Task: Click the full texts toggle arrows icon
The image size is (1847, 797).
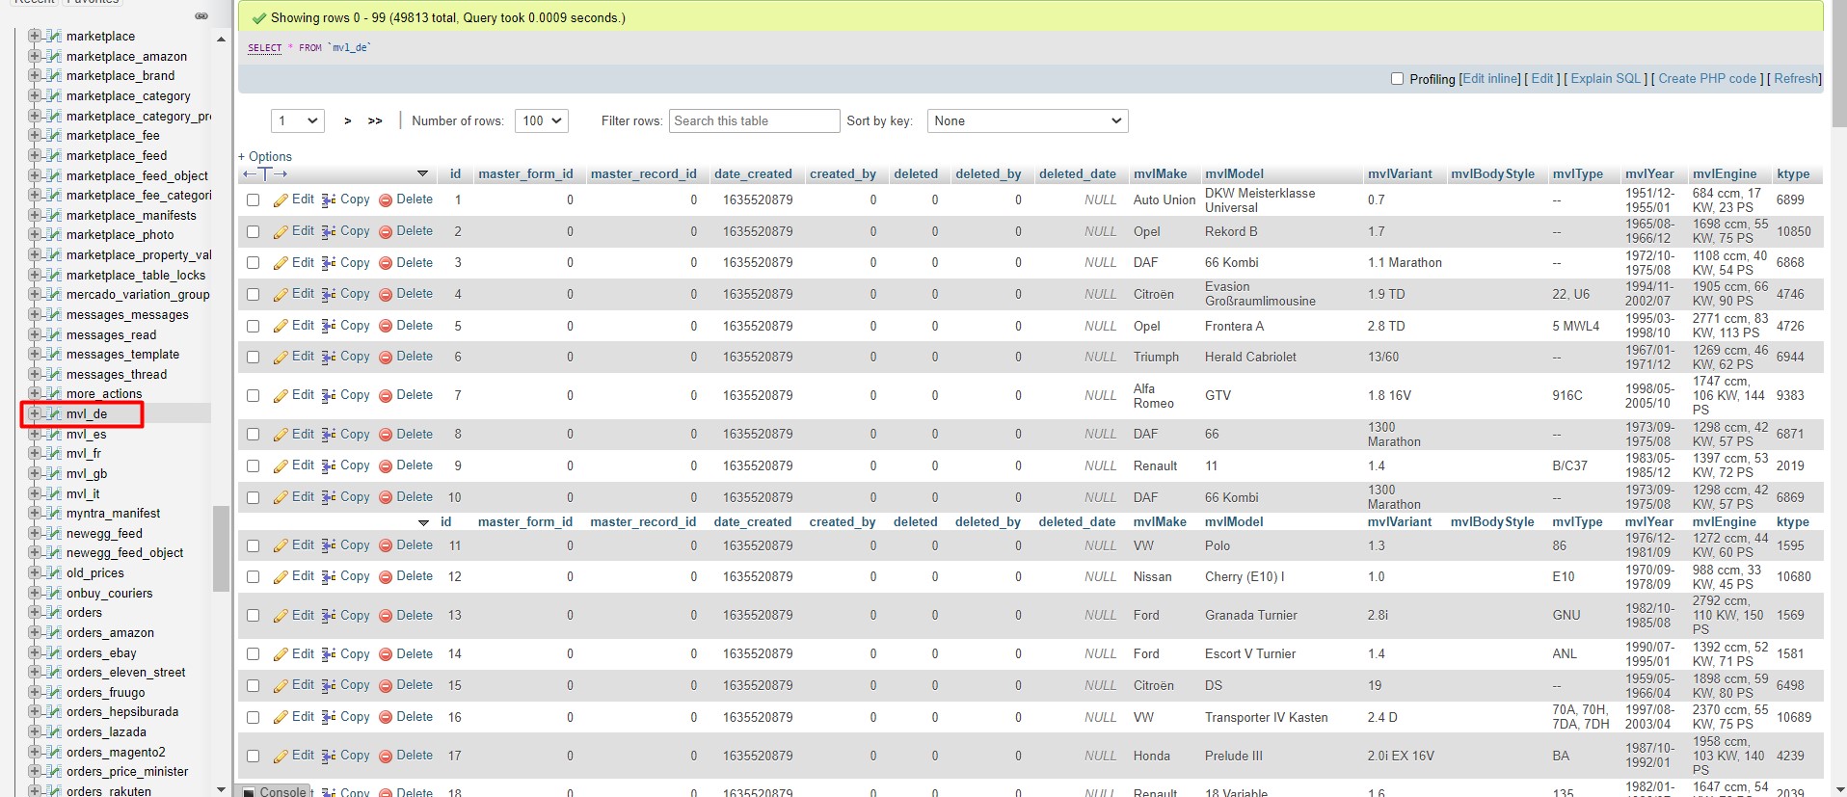Action: pyautogui.click(x=265, y=174)
